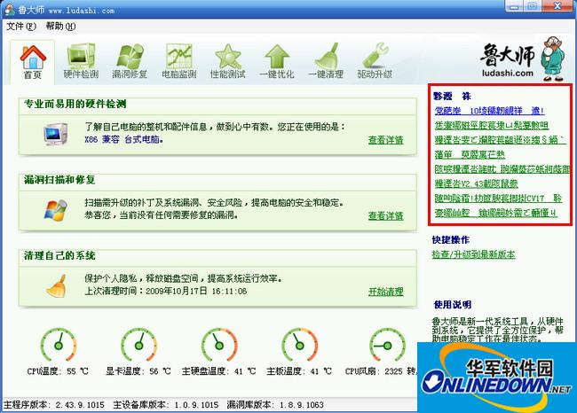Click the 使用说明 heading

(452, 305)
